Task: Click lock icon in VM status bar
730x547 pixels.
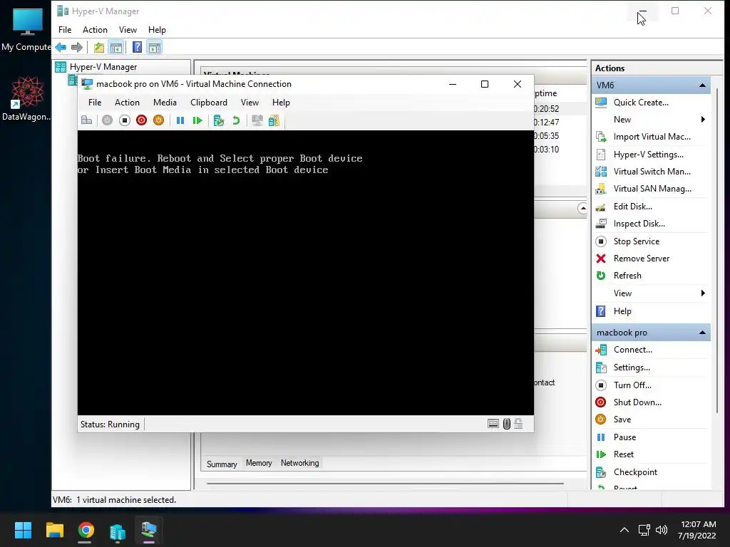Action: (518, 424)
